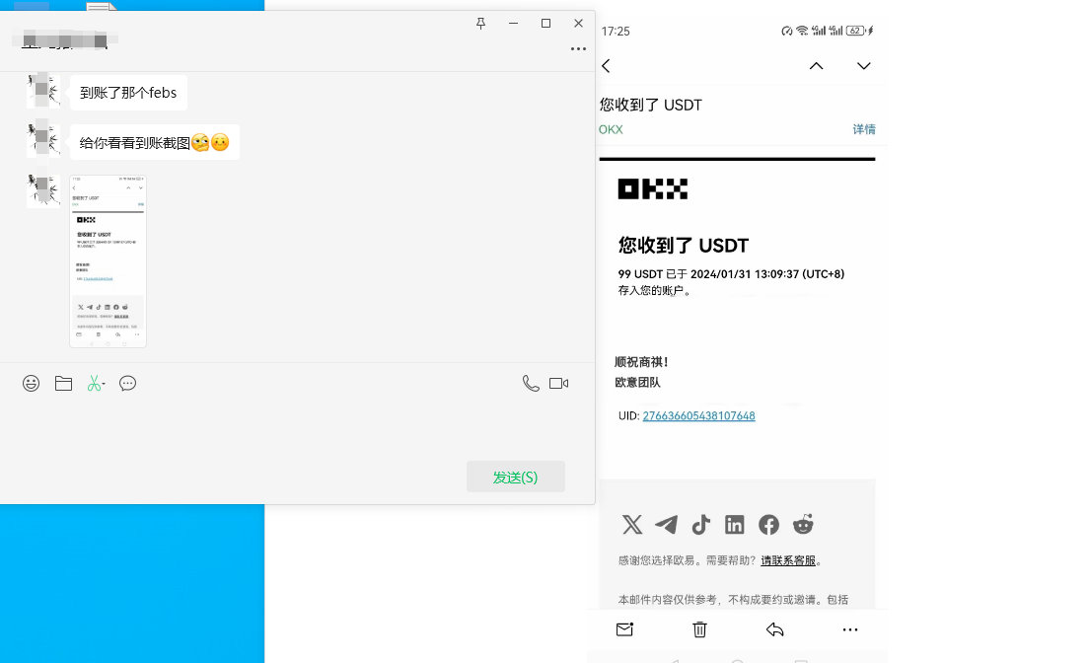Click the LinkedIn icon in email footer
The image size is (1089, 663).
[735, 525]
